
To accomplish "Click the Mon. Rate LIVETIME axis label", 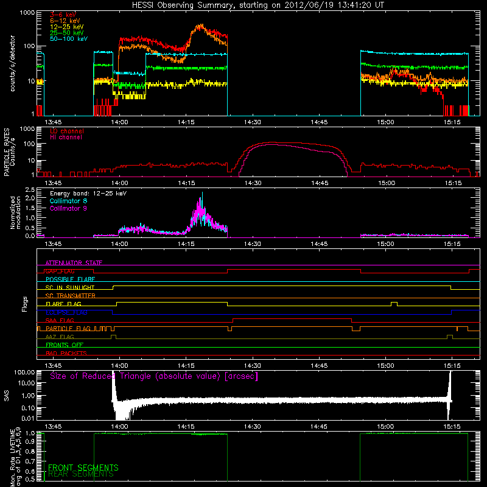I will (15, 457).
